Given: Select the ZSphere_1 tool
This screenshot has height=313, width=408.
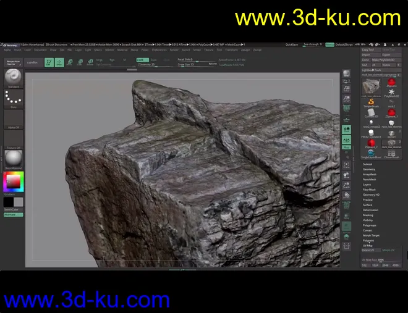Looking at the screenshot, I should click(391, 113).
